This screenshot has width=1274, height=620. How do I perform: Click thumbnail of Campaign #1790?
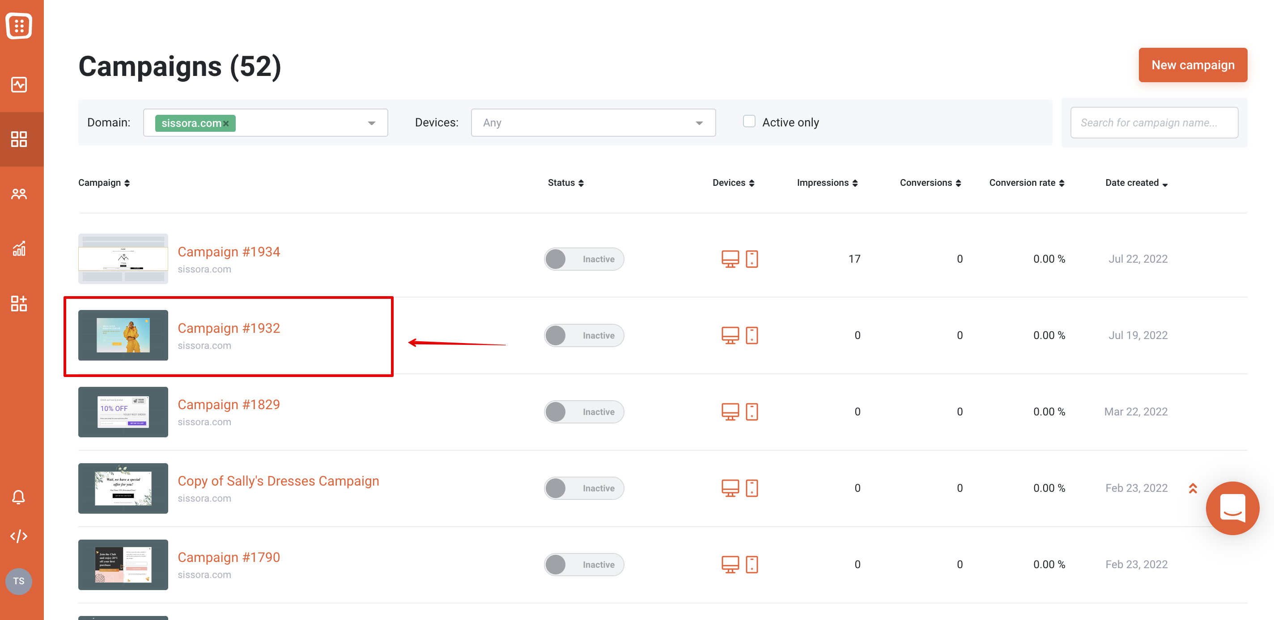(x=123, y=564)
